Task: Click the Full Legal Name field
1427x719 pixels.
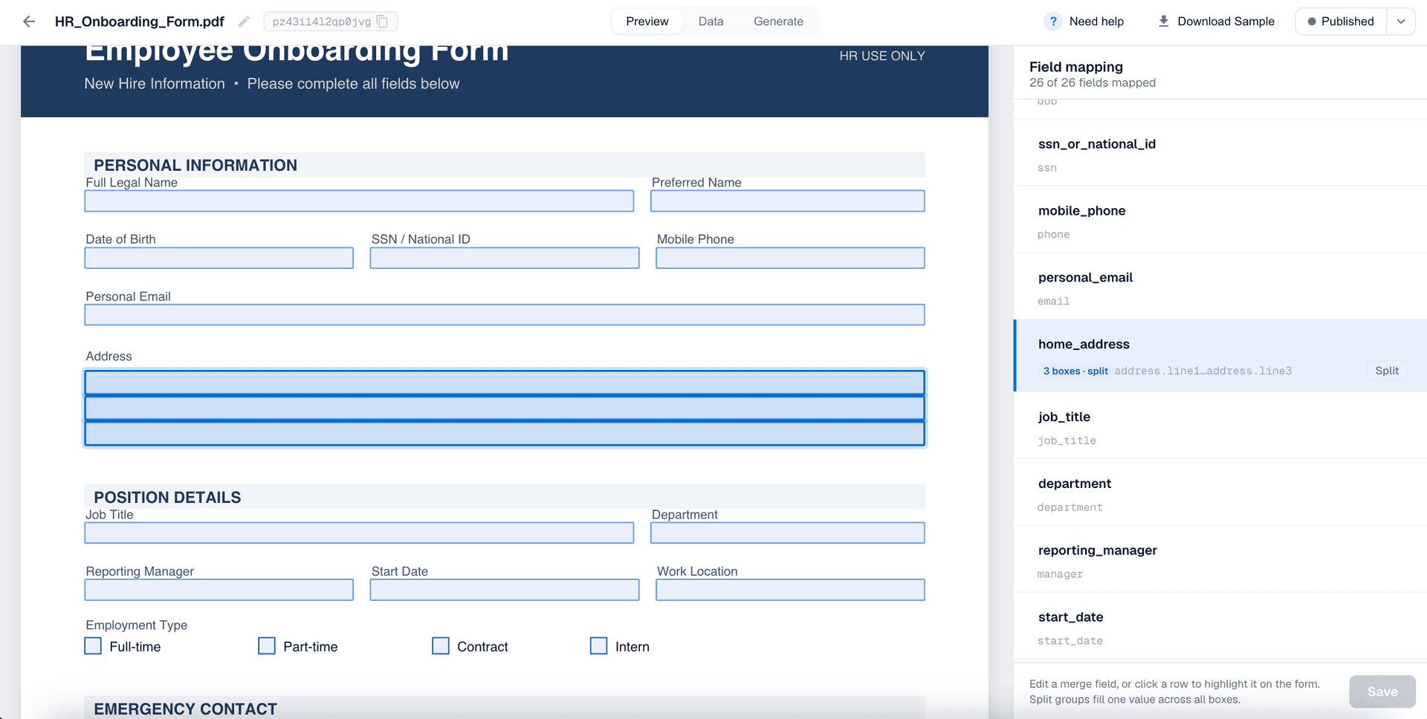Action: pyautogui.click(x=359, y=201)
